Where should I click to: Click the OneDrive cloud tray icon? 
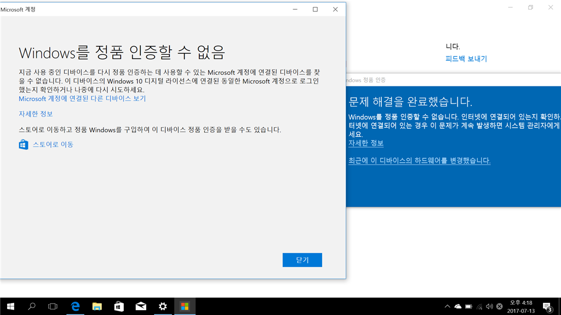coord(458,306)
